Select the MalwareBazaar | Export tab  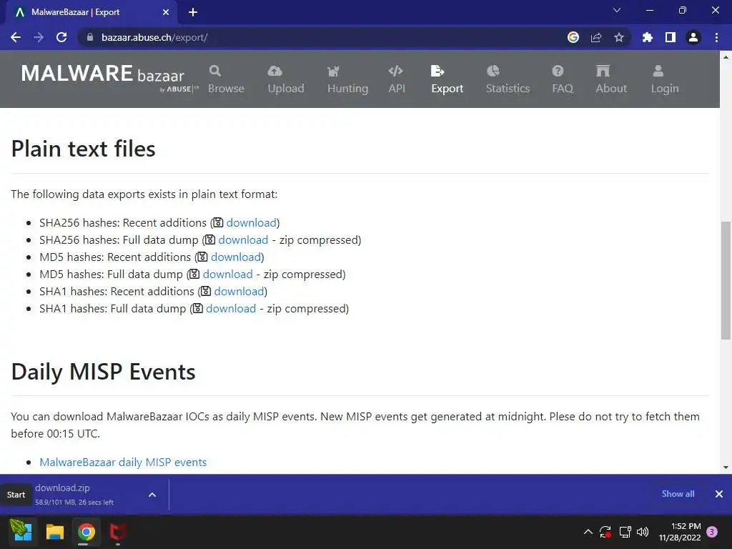91,13
